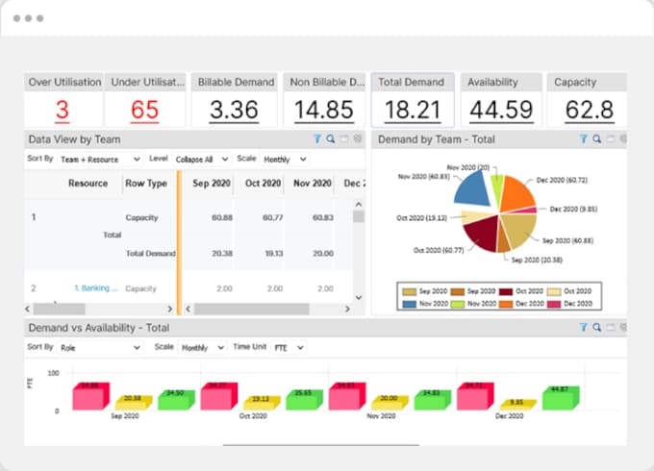The height and width of the screenshot is (471, 654).
Task: Open Level dropdown showing Collapse All
Action: pyautogui.click(x=201, y=160)
